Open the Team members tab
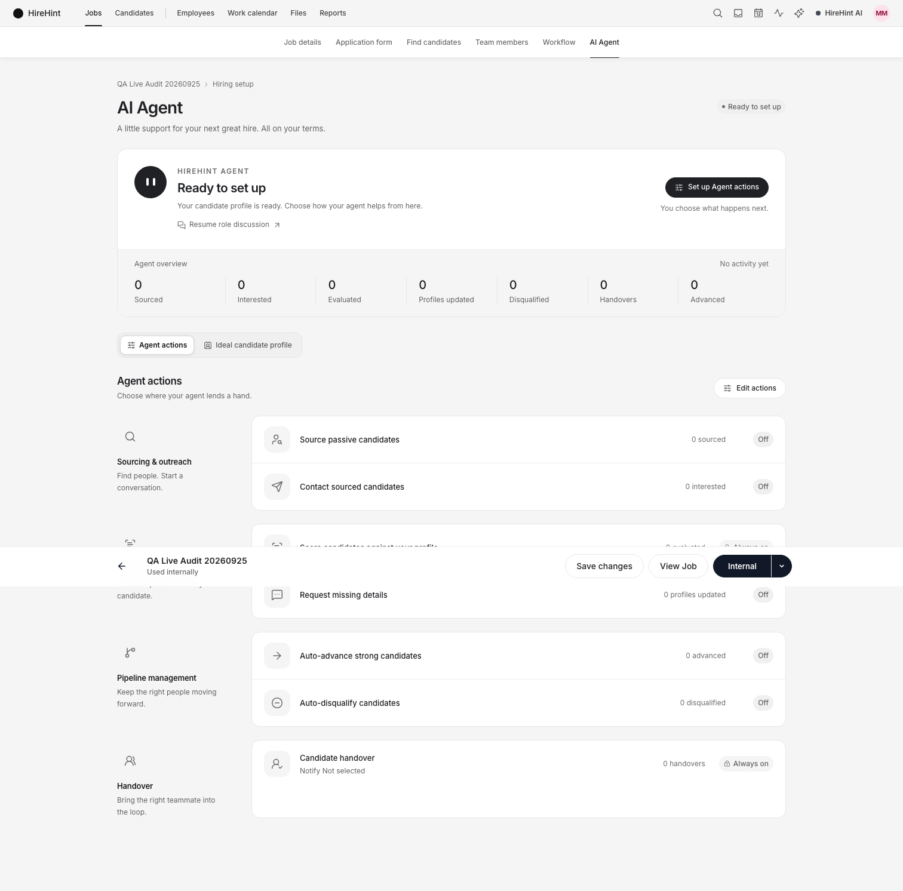This screenshot has height=891, width=903. (x=502, y=42)
